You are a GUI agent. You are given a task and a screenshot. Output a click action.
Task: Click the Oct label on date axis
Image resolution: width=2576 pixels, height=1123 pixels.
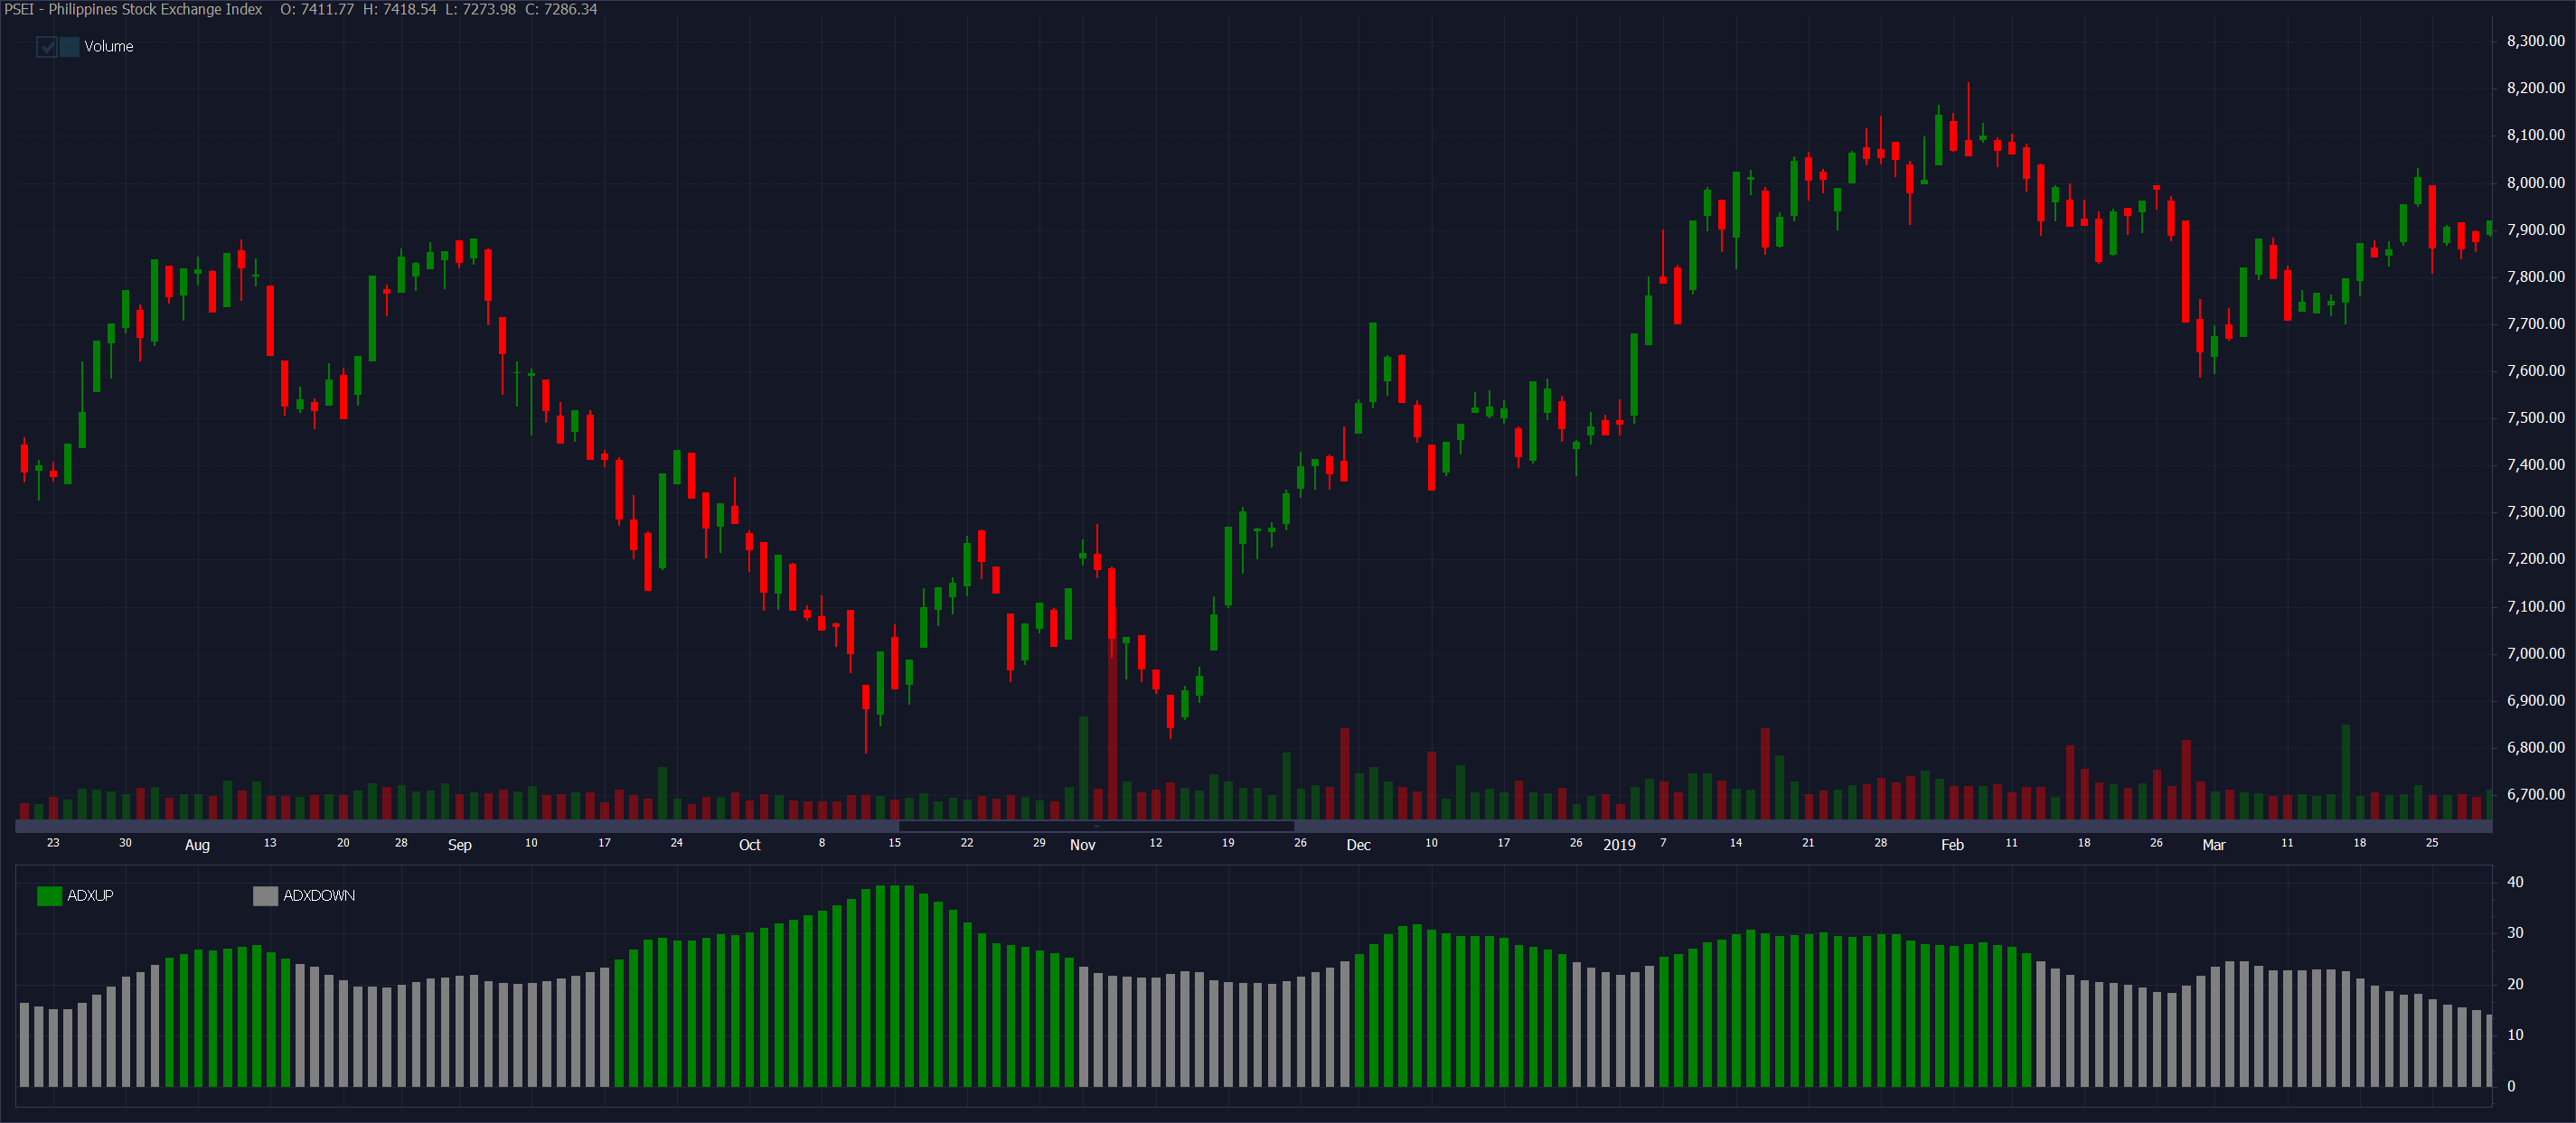749,845
